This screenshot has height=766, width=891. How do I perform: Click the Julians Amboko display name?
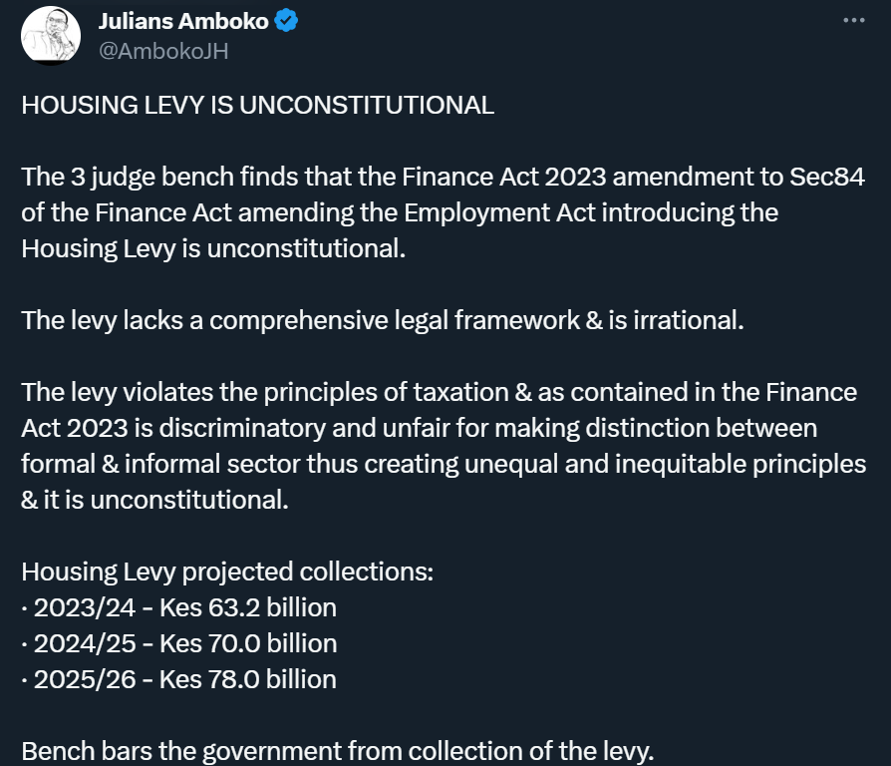pos(182,21)
